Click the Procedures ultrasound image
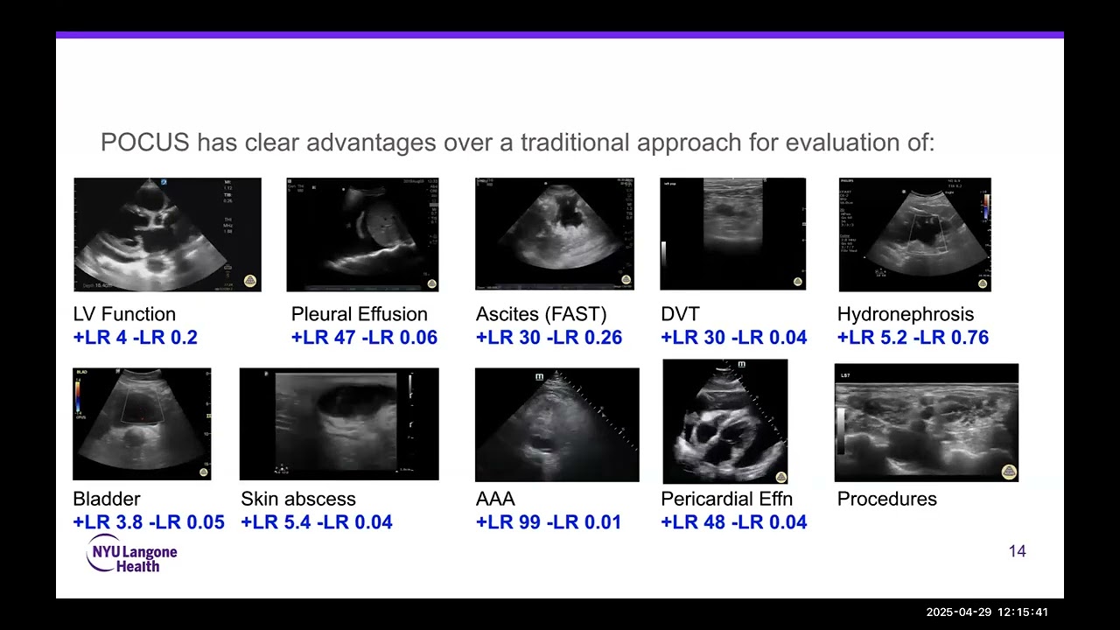The width and height of the screenshot is (1120, 630). (x=926, y=423)
